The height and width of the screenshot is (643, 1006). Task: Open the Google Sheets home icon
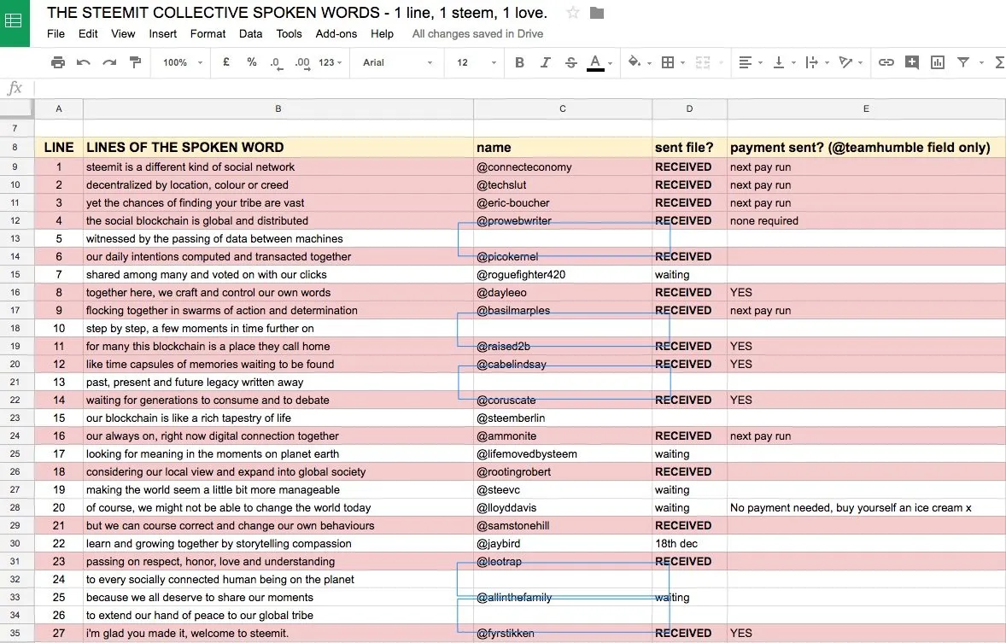(x=15, y=22)
